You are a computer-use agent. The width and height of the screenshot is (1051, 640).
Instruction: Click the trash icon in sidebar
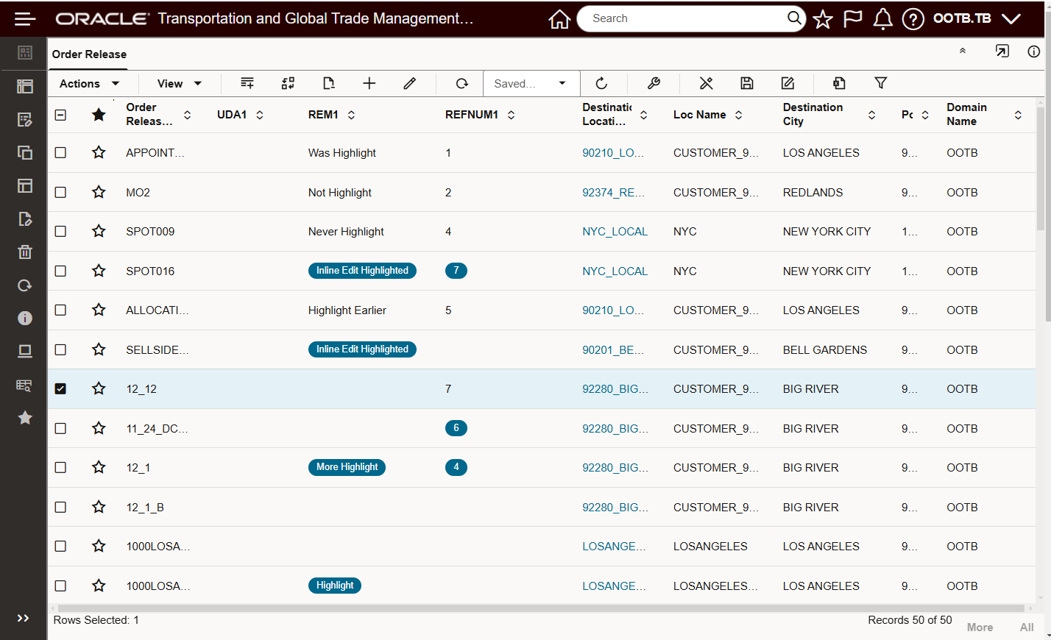(x=25, y=252)
